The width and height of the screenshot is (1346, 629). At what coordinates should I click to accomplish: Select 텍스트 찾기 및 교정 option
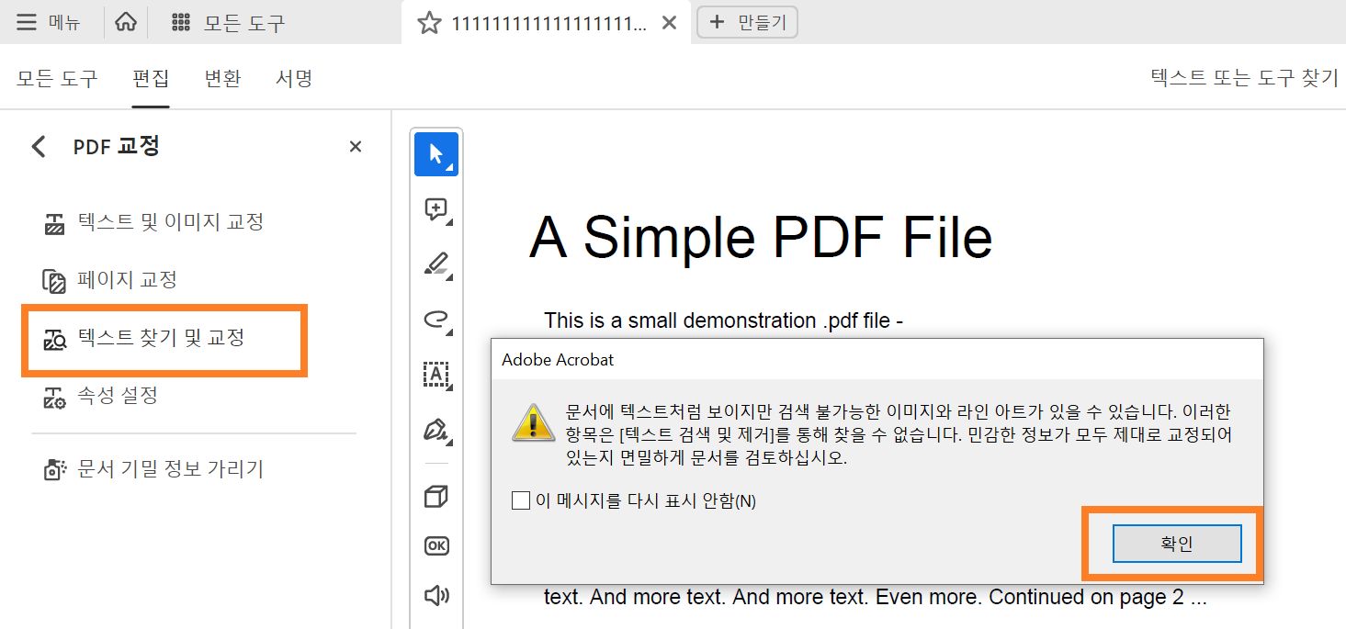click(154, 339)
